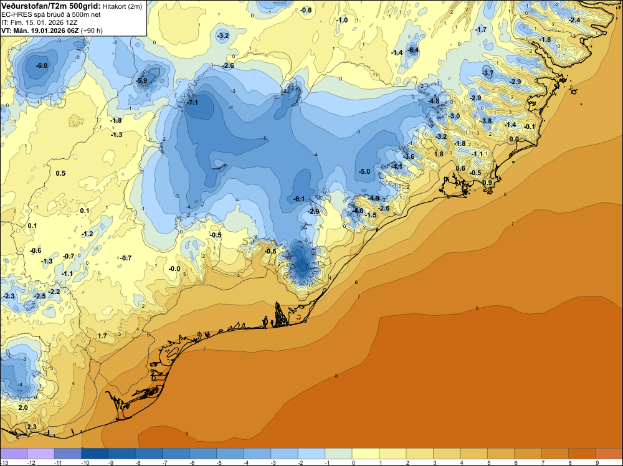This screenshot has height=466, width=623.
Task: Click the -3.6 temperature value
Action: tap(409, 156)
